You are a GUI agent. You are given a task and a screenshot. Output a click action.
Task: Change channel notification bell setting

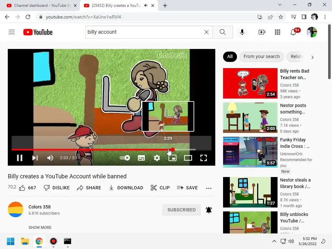click(x=209, y=210)
